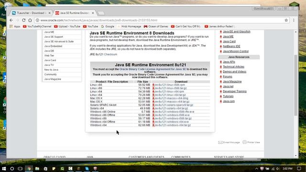The image size is (306, 172).
Task: Open the Apps bookmark shortcut
Action: tap(15, 26)
